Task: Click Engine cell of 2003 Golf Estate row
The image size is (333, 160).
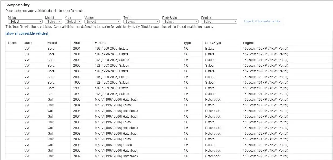Action: click(x=287, y=122)
